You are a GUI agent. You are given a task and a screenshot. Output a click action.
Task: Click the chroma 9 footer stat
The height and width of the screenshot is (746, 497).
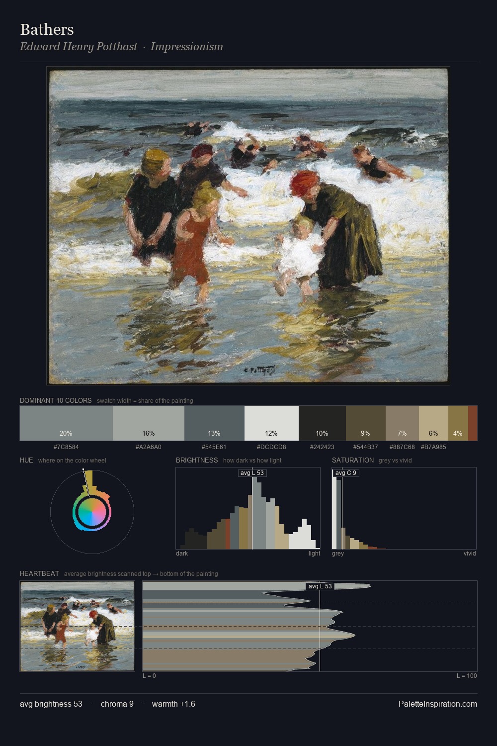coord(117,704)
